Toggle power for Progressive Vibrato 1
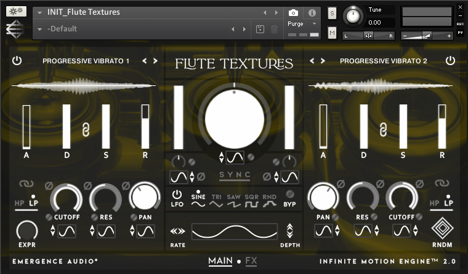The height and width of the screenshot is (274, 468). pos(17,61)
